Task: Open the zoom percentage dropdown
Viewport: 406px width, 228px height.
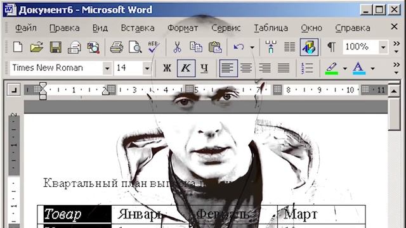Action: (x=383, y=47)
